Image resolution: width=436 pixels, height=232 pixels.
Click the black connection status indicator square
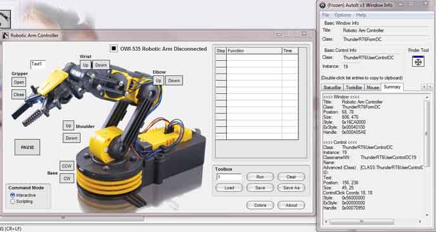pyautogui.click(x=113, y=48)
